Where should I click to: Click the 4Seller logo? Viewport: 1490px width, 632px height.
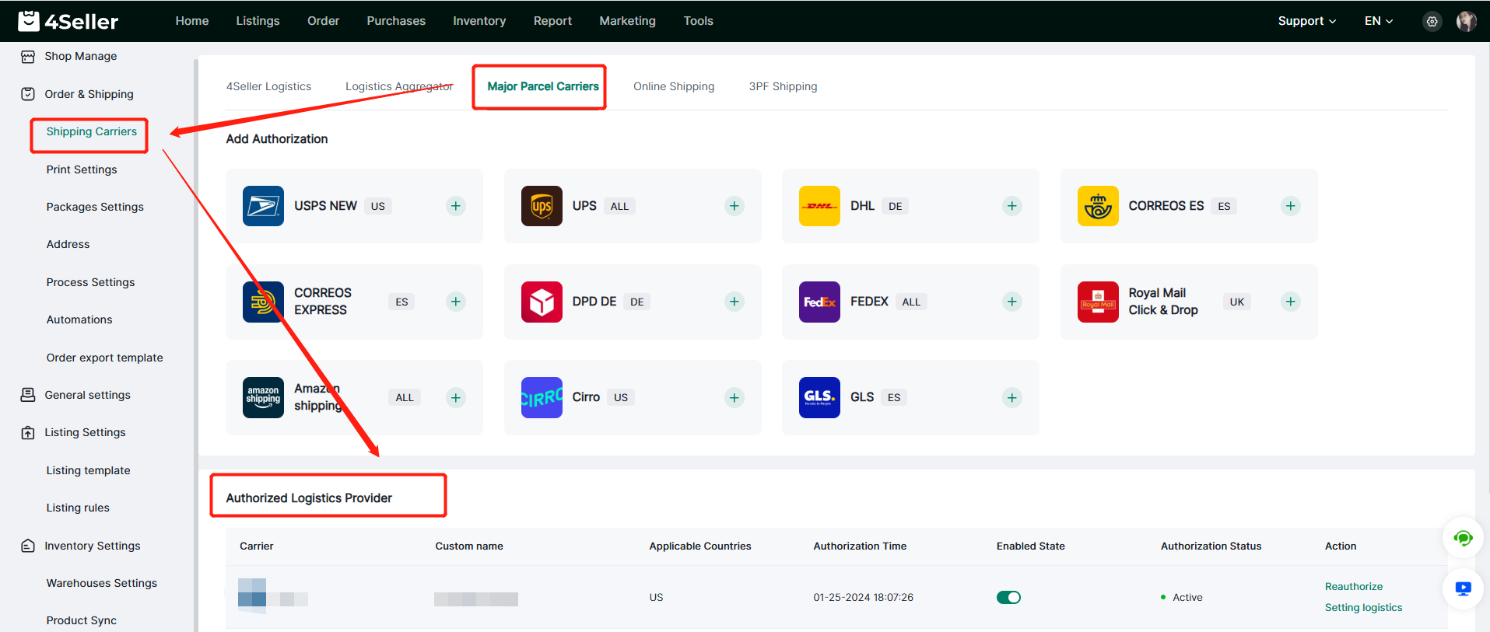[68, 21]
